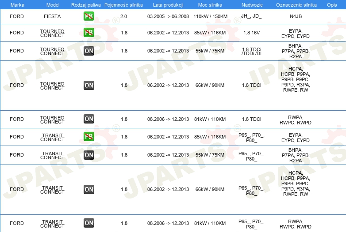The width and height of the screenshot is (346, 232).
Task: Select the FIESTA model cell
Action: (52, 16)
